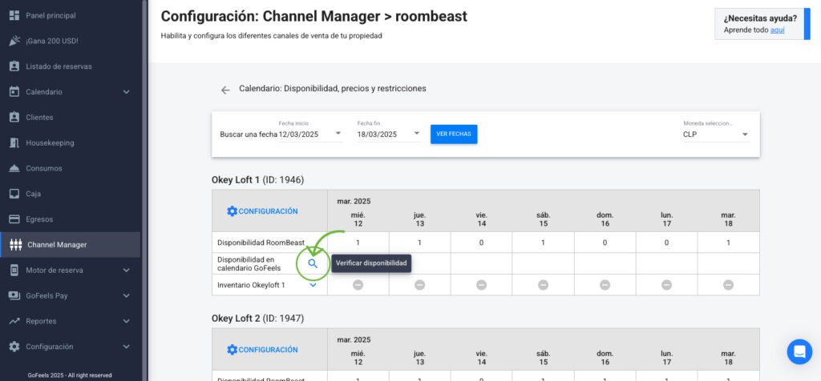Click the Panel principal dashboard icon
Viewport: 821px width, 381px height.
(x=14, y=15)
